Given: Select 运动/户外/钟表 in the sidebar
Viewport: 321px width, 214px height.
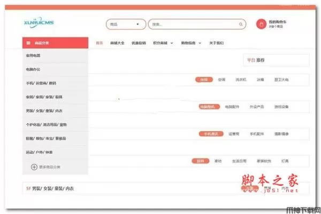Looking at the screenshot, I should 39,152.
